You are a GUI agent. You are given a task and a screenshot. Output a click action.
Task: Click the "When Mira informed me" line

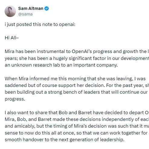(x=75, y=79)
